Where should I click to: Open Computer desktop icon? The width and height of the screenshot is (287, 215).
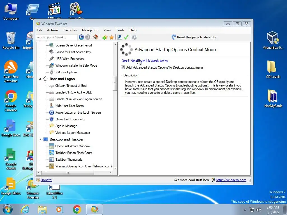click(x=11, y=11)
